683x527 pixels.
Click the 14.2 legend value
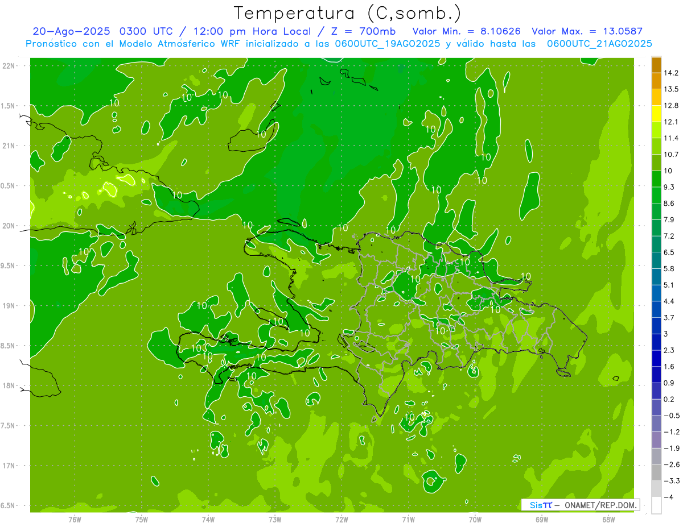[x=671, y=73]
